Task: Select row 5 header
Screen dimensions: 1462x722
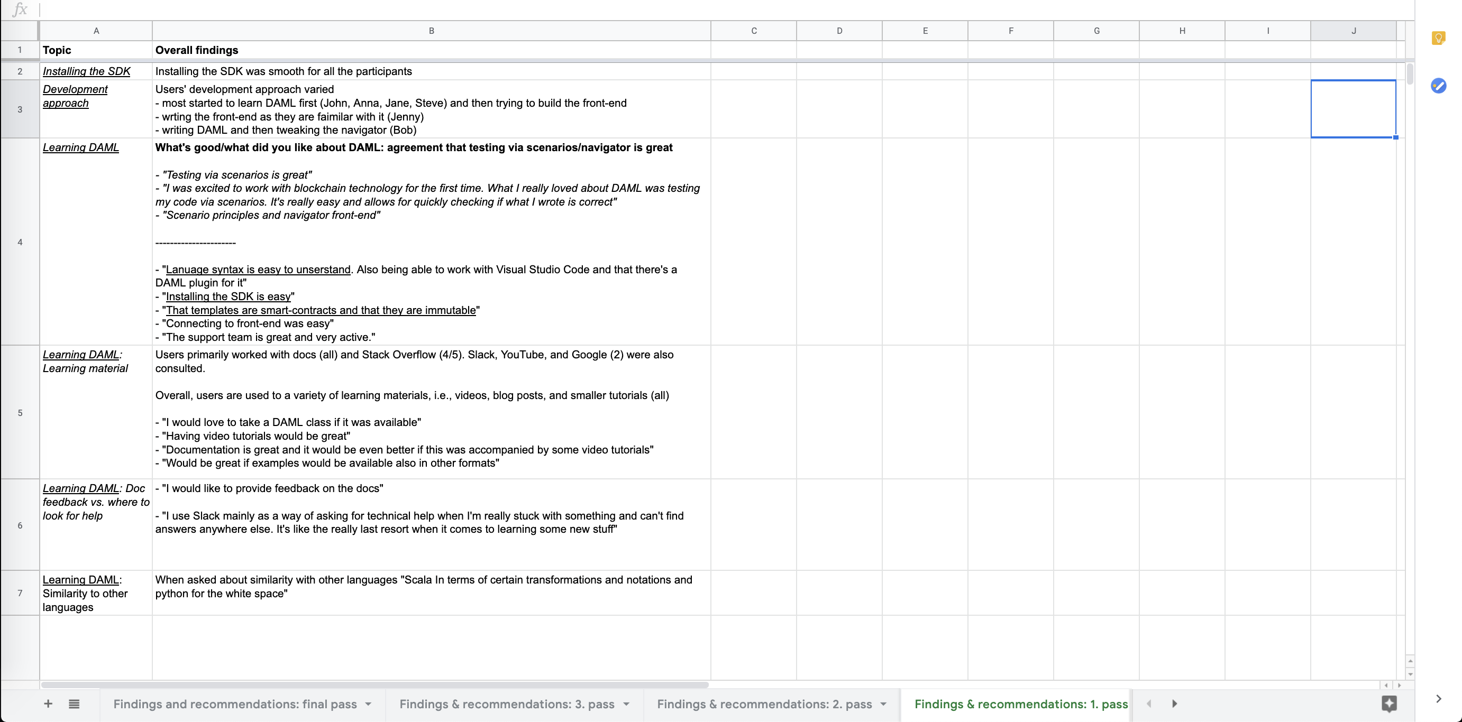Action: click(x=20, y=413)
